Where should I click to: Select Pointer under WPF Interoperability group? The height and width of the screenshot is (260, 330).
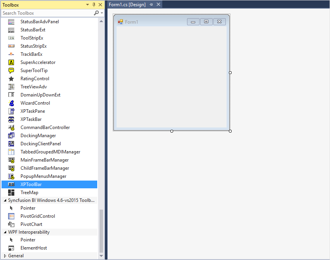28,240
